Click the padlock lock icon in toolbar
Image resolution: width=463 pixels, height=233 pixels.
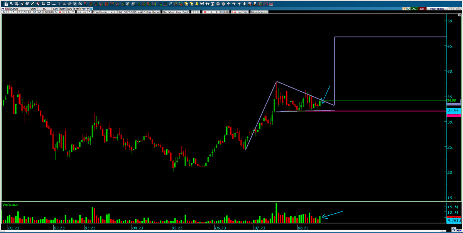[x=6, y=4]
